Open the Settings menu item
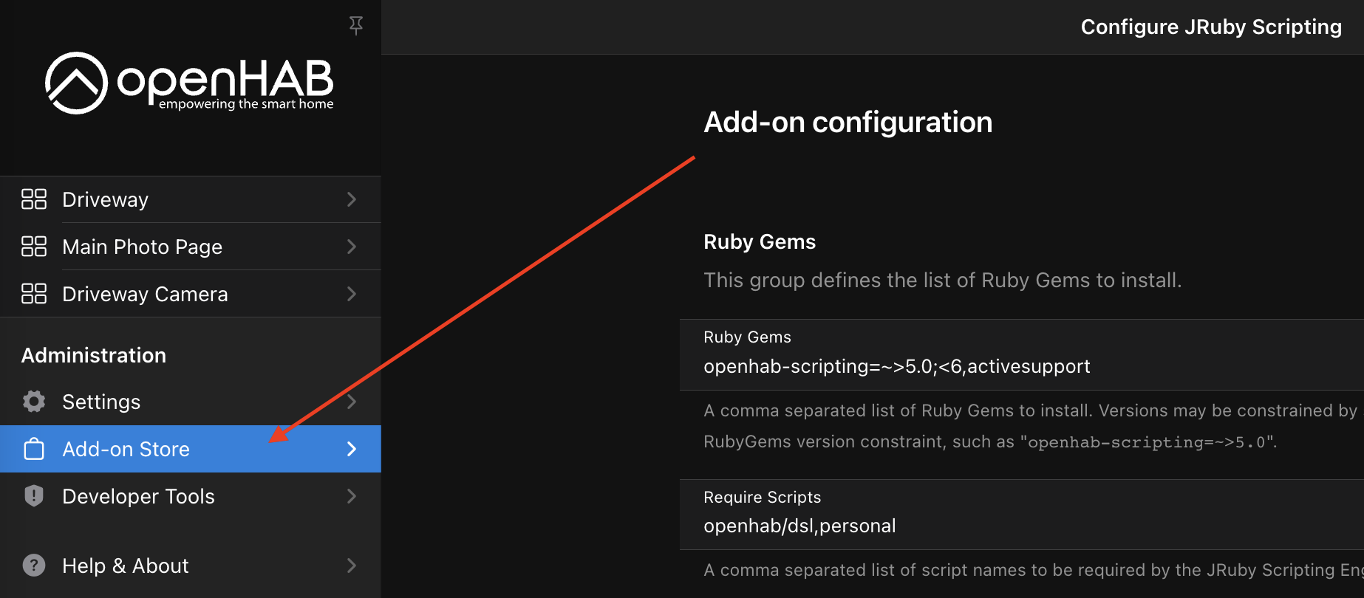Viewport: 1364px width, 598px height. pos(101,401)
